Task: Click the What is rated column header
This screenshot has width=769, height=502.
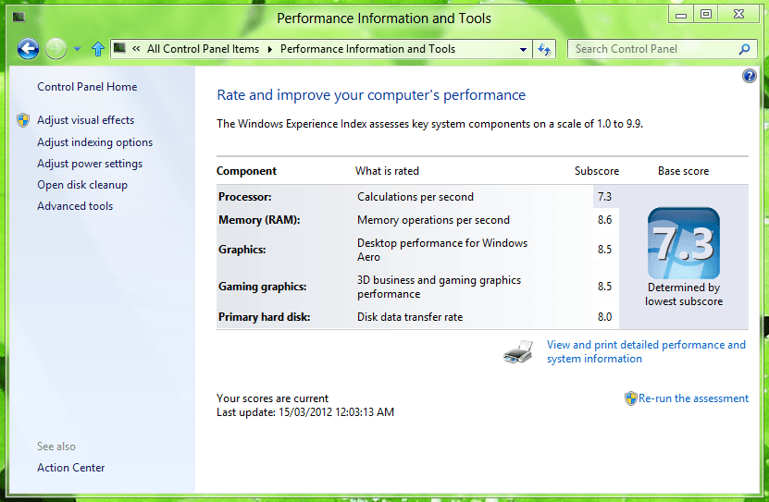Action: [x=387, y=171]
